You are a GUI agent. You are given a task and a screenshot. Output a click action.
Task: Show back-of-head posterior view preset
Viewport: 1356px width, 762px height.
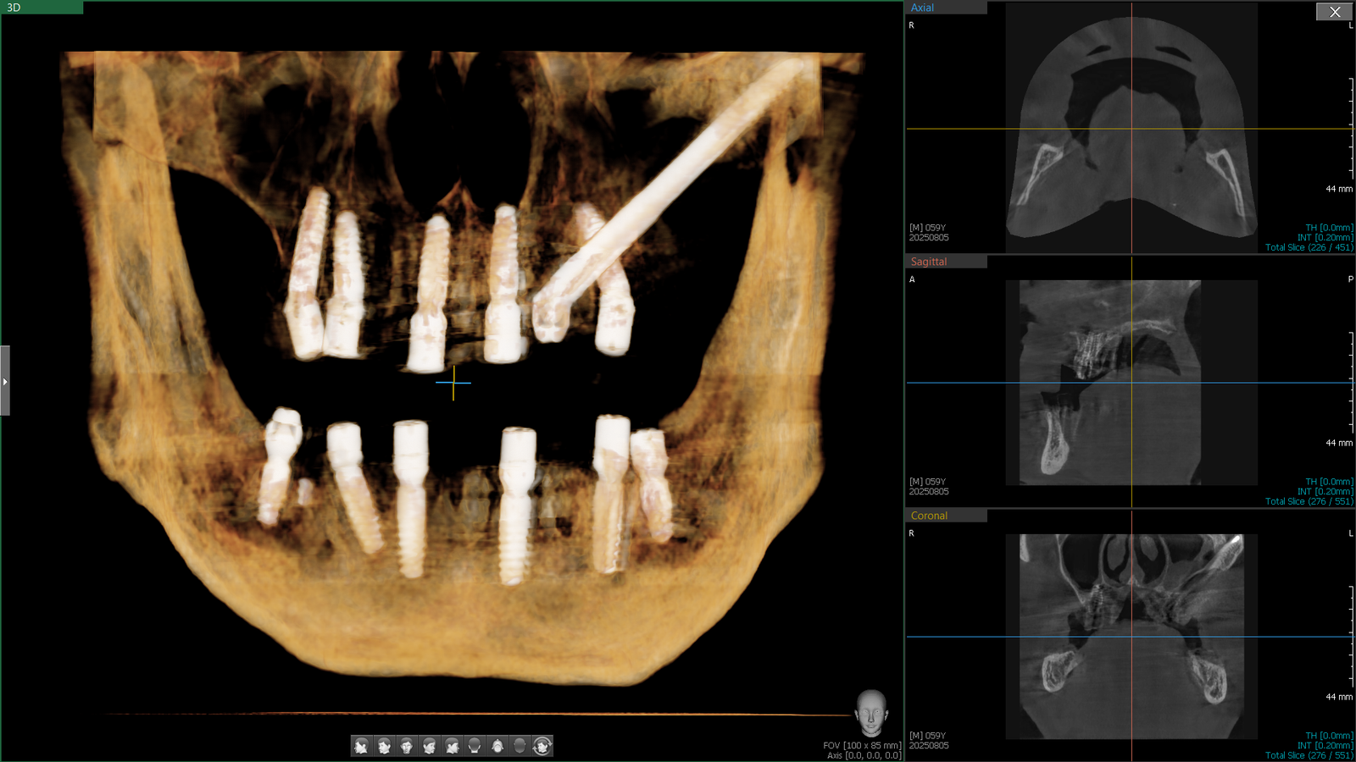pos(475,746)
